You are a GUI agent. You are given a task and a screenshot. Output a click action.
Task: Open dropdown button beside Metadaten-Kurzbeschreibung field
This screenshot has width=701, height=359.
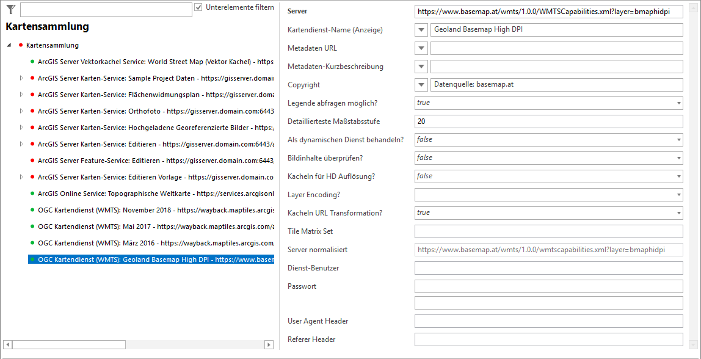tap(421, 67)
